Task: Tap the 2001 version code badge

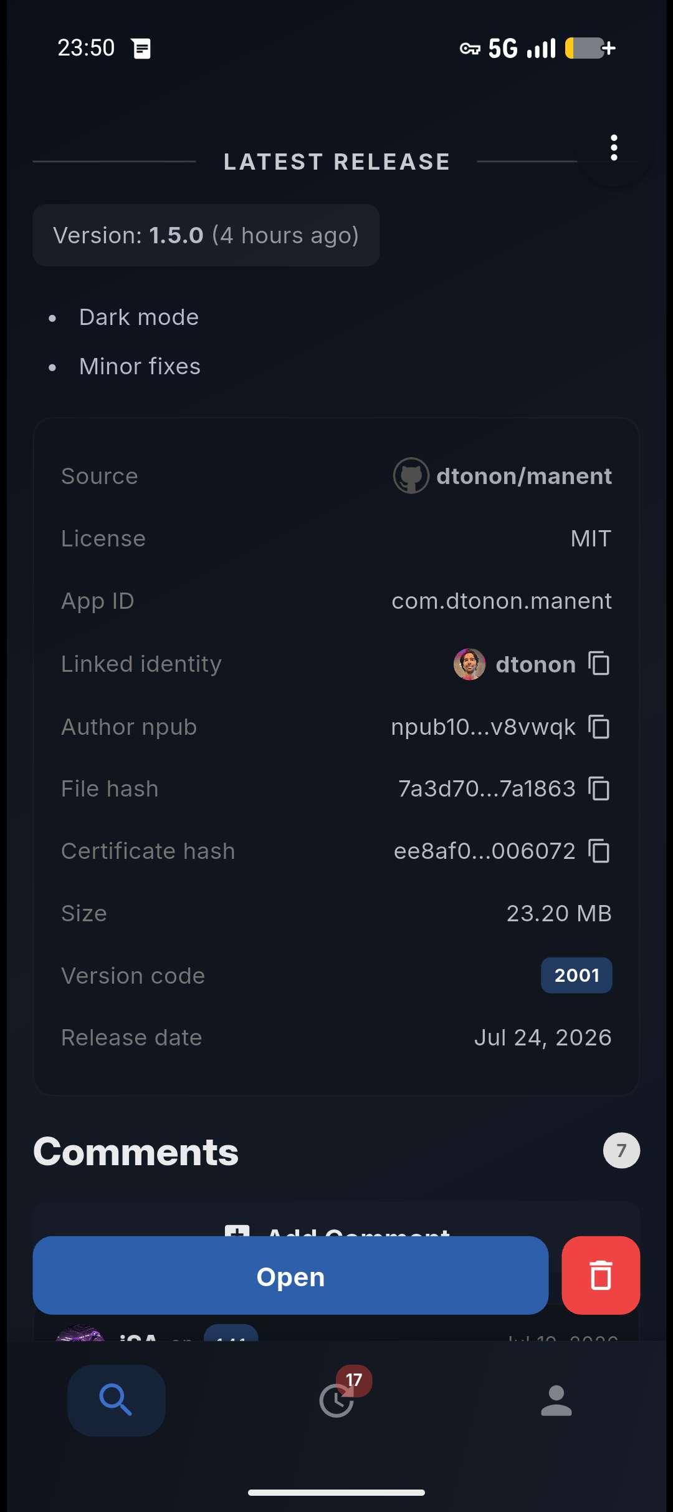Action: 576,975
